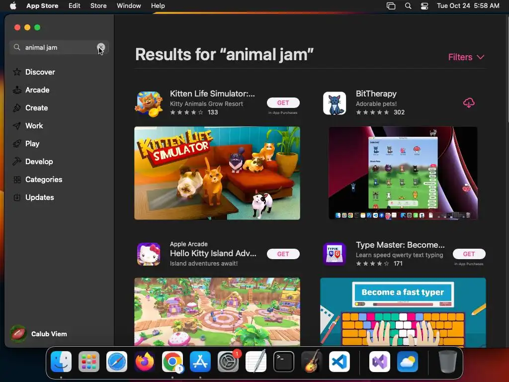Screen dimensions: 509x382
Task: Open Safari from the Dock
Action: click(x=117, y=362)
